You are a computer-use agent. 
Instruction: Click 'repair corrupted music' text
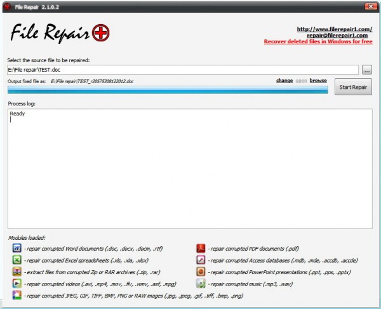[250, 284]
